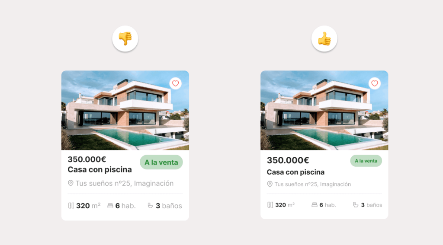This screenshot has height=245, width=443.
Task: Click the address text on right card
Action: click(x=313, y=185)
